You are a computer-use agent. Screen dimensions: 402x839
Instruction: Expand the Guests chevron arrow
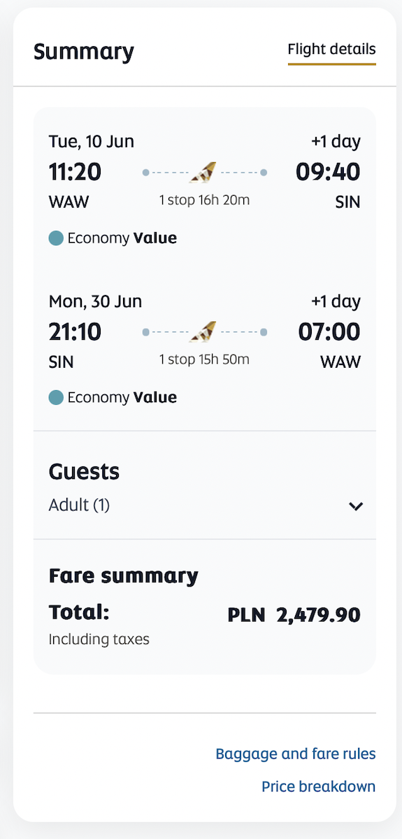point(356,506)
